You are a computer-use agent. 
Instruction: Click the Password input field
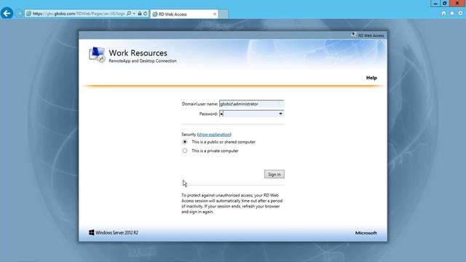tap(251, 114)
